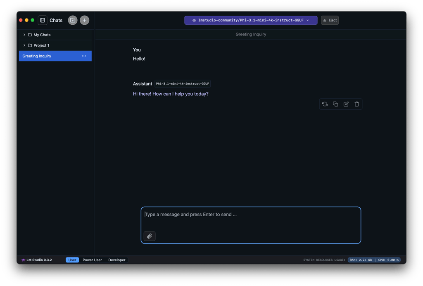Image resolution: width=423 pixels, height=286 pixels.
Task: Copy the assistant message
Action: pos(335,104)
